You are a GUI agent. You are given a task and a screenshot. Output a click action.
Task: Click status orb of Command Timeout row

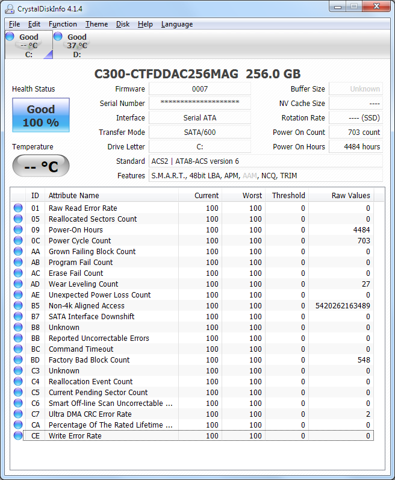coord(18,349)
